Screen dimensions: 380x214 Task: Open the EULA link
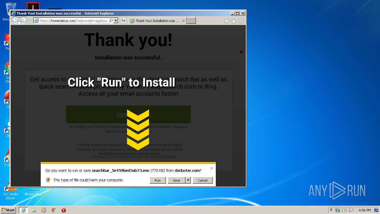click(116, 131)
